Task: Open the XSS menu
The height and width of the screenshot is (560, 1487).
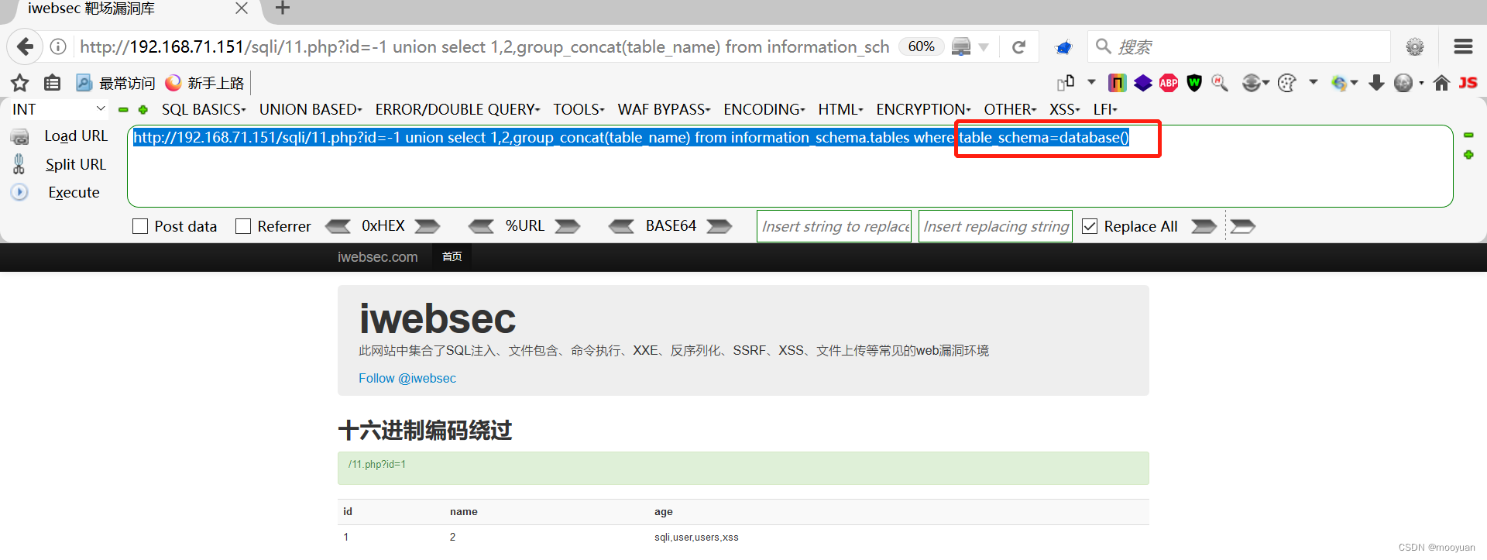Action: pyautogui.click(x=1064, y=109)
